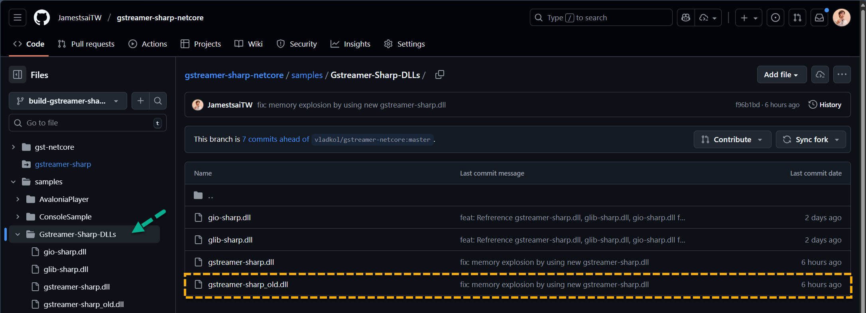This screenshot has width=866, height=313.
Task: Open the Add file dropdown
Action: 781,75
